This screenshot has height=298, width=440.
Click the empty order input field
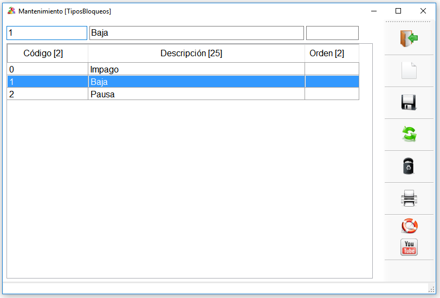332,33
